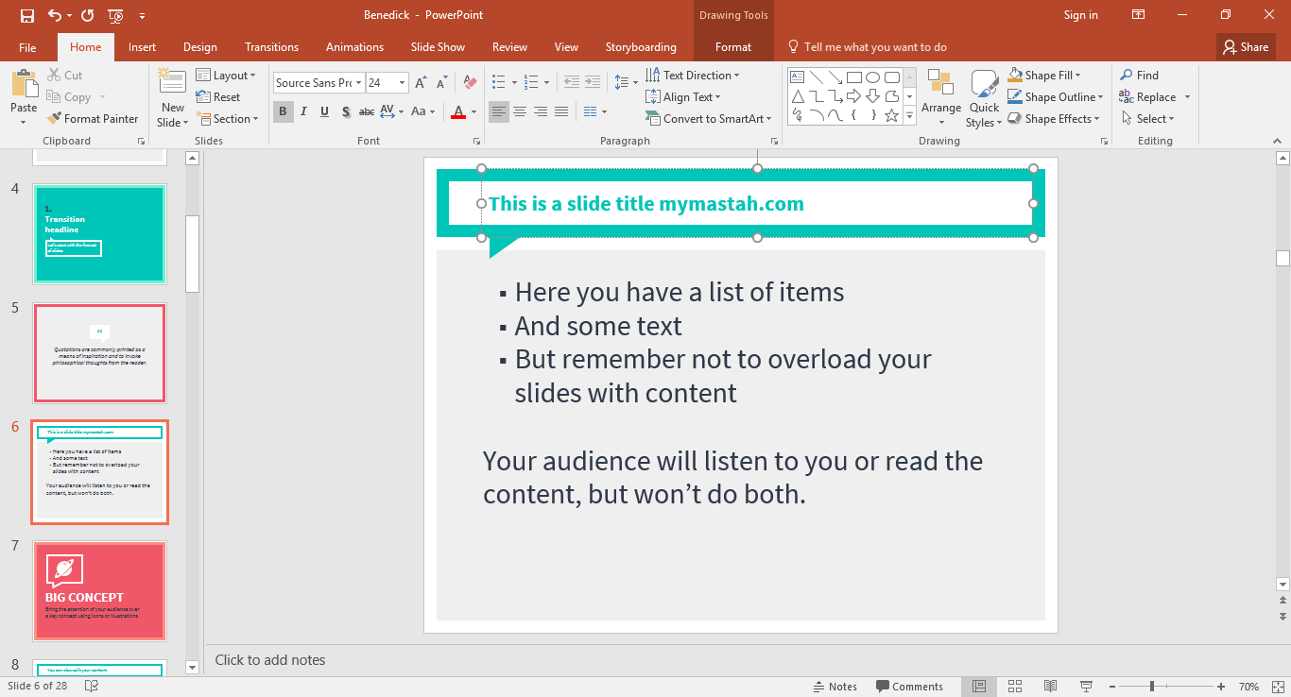Start Slide Show from status bar icon
Image resolution: width=1291 pixels, height=697 pixels.
(1086, 687)
